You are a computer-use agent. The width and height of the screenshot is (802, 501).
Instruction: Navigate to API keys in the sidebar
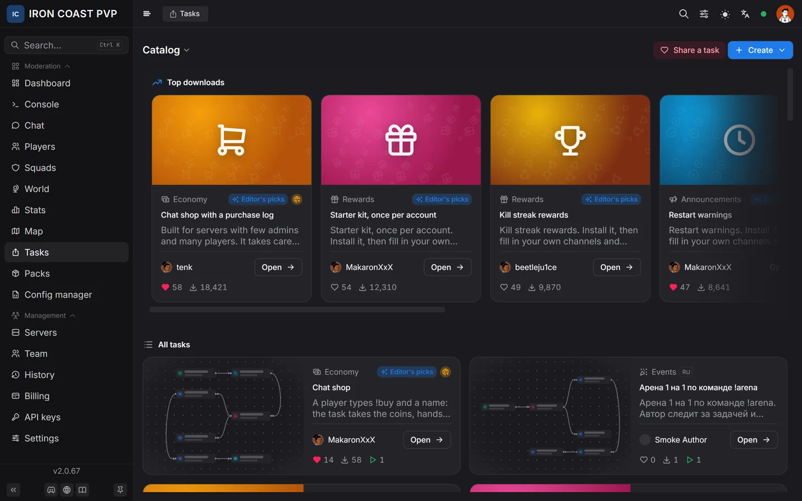[66, 417]
